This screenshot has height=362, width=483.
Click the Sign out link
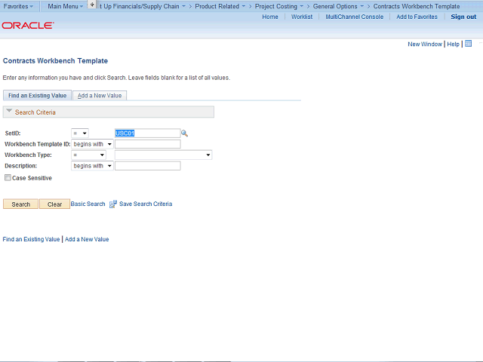pyautogui.click(x=463, y=17)
